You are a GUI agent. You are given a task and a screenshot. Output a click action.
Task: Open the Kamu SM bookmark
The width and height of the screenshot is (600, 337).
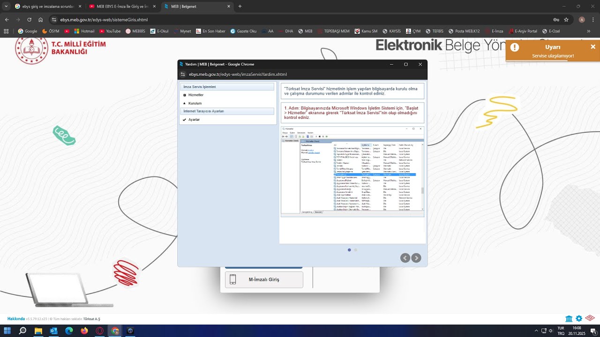(x=366, y=31)
